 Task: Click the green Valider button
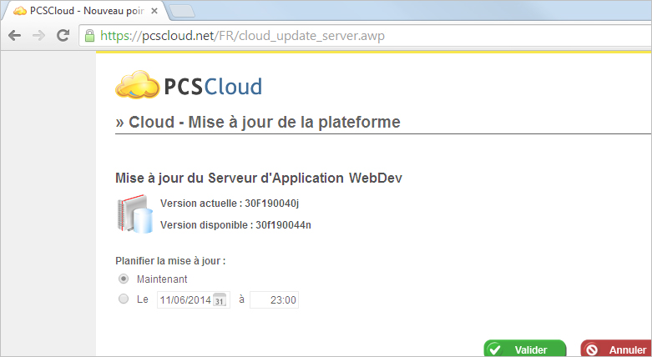525,349
